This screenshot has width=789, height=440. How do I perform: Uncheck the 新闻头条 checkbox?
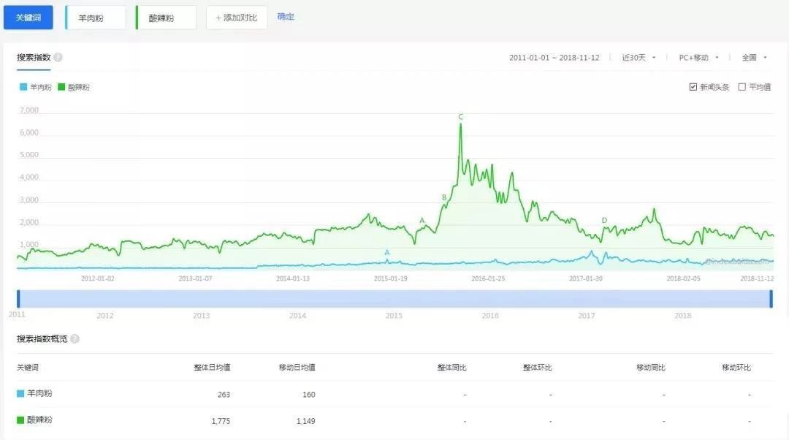pyautogui.click(x=693, y=86)
